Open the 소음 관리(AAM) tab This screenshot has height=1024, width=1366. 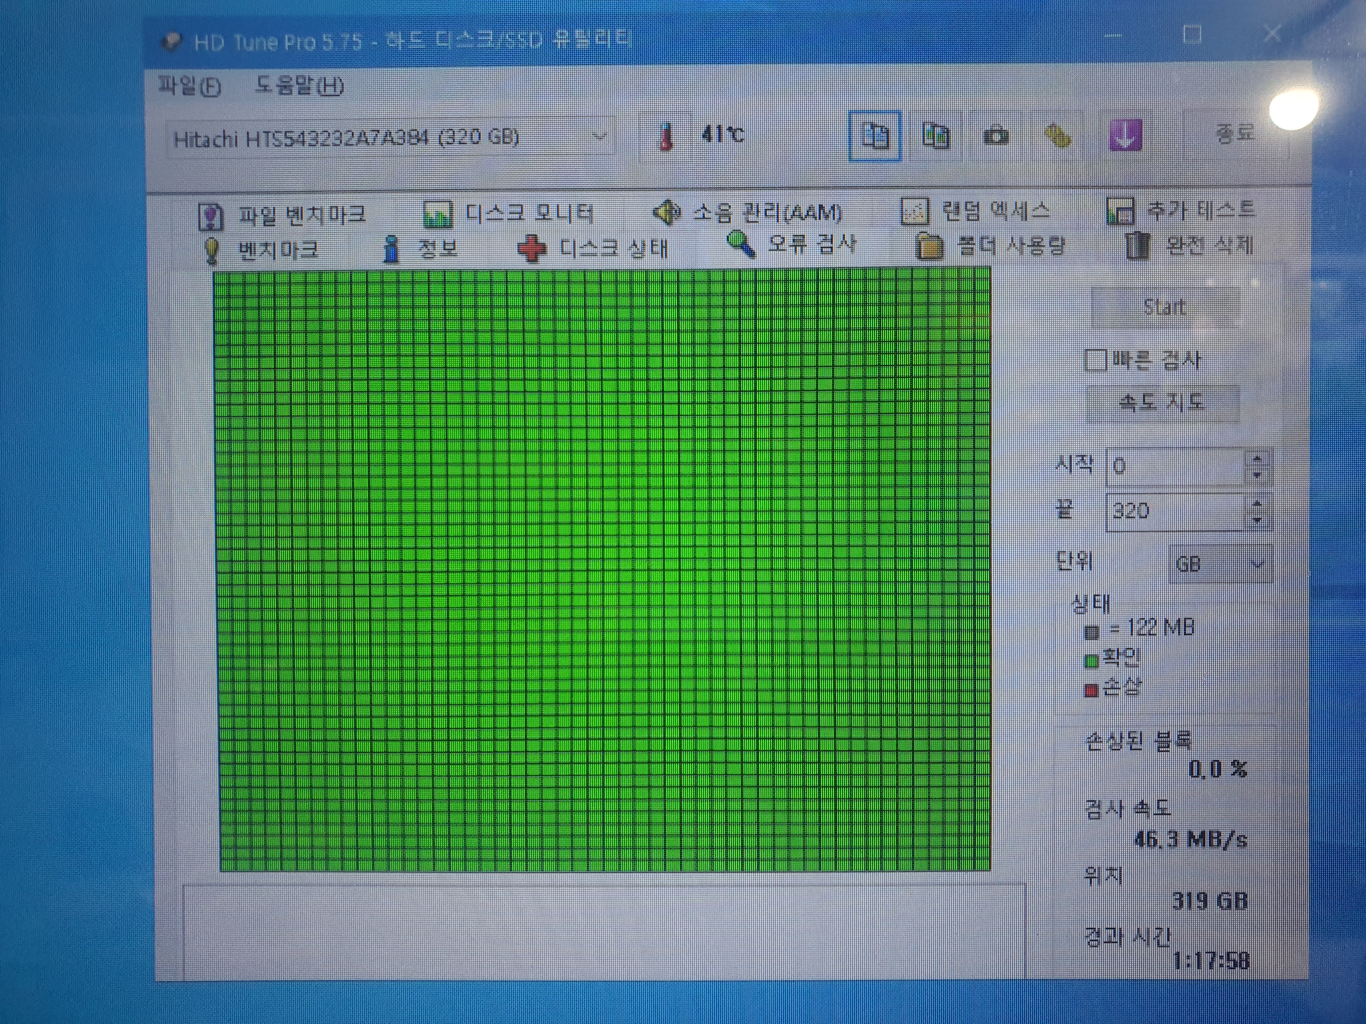point(747,213)
